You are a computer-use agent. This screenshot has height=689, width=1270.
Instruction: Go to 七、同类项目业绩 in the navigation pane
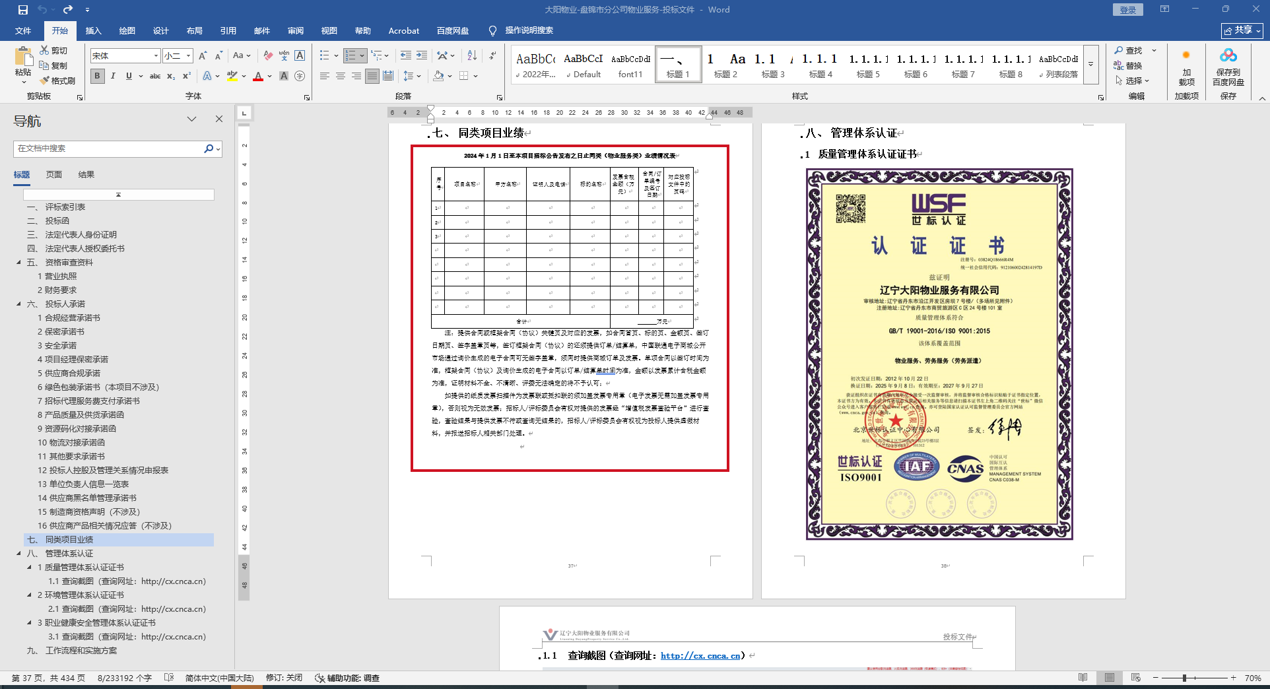(x=119, y=540)
